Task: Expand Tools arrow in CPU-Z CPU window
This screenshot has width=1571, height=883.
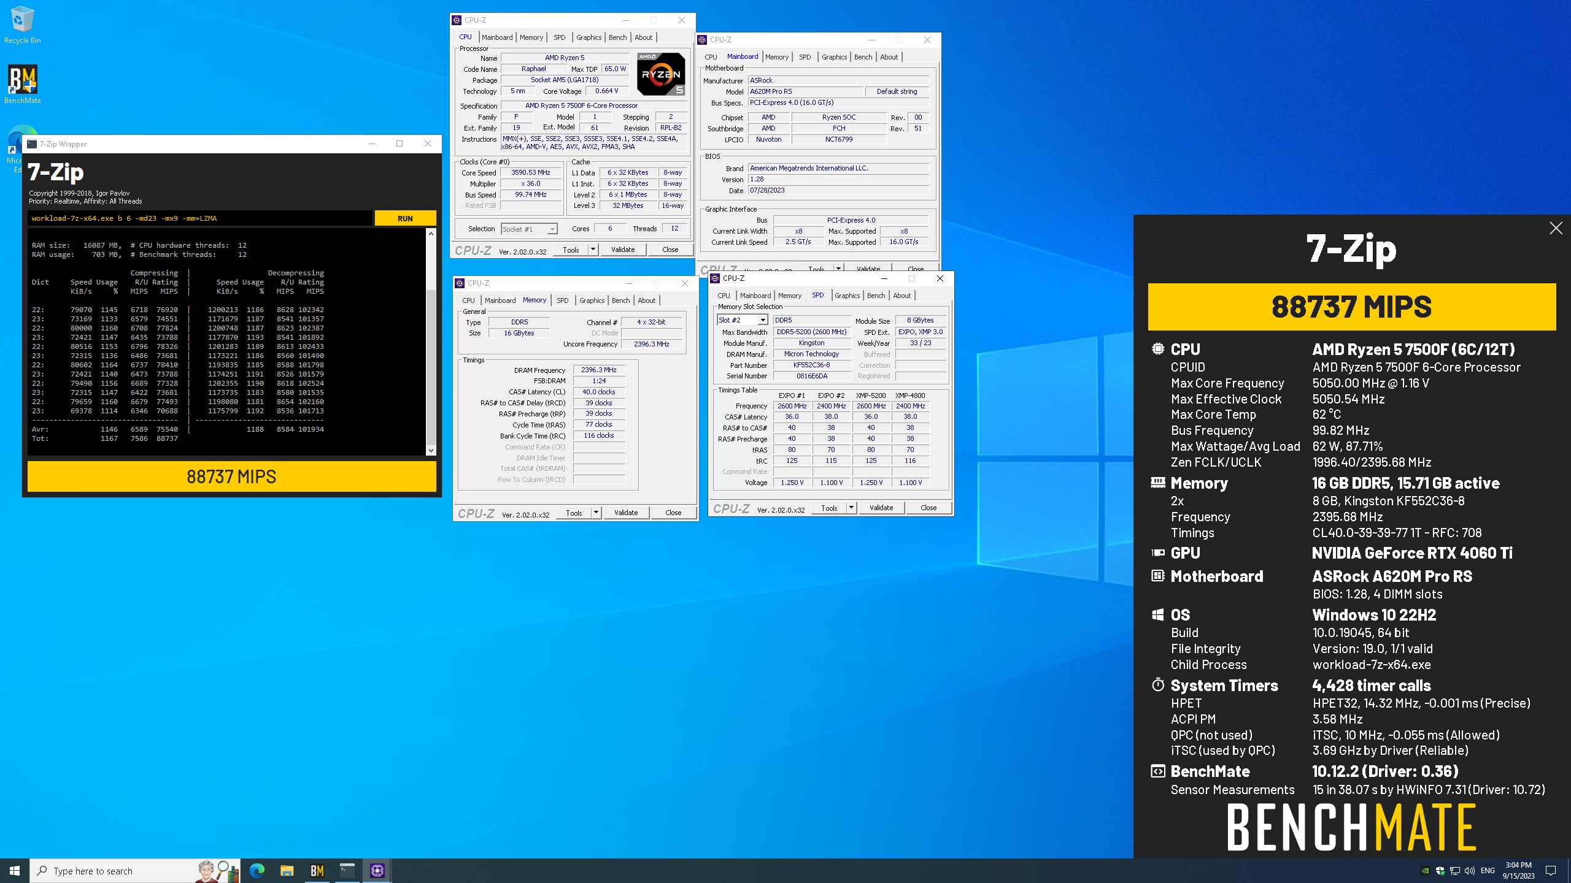Action: pyautogui.click(x=593, y=250)
